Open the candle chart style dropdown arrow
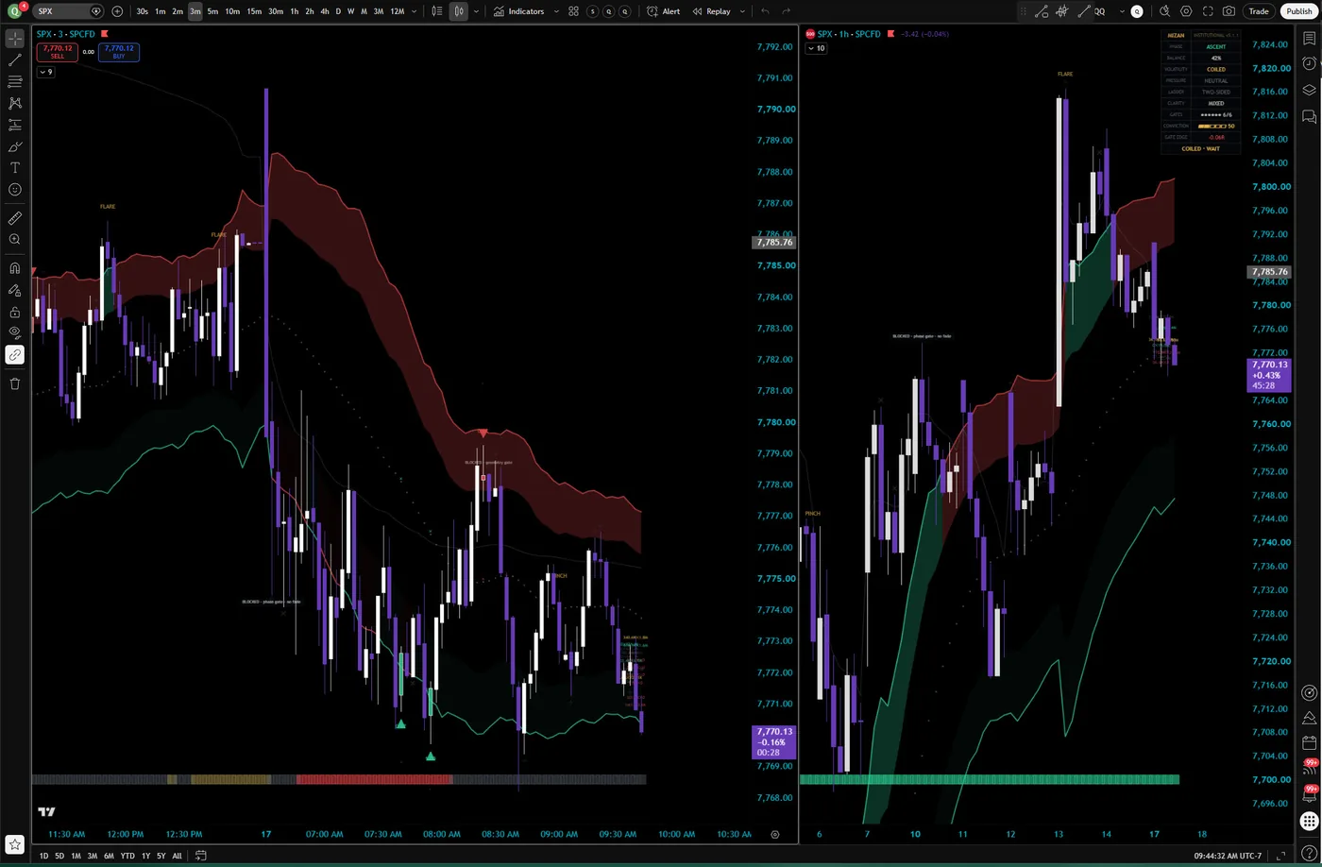Viewport: 1322px width, 867px height. pyautogui.click(x=476, y=11)
